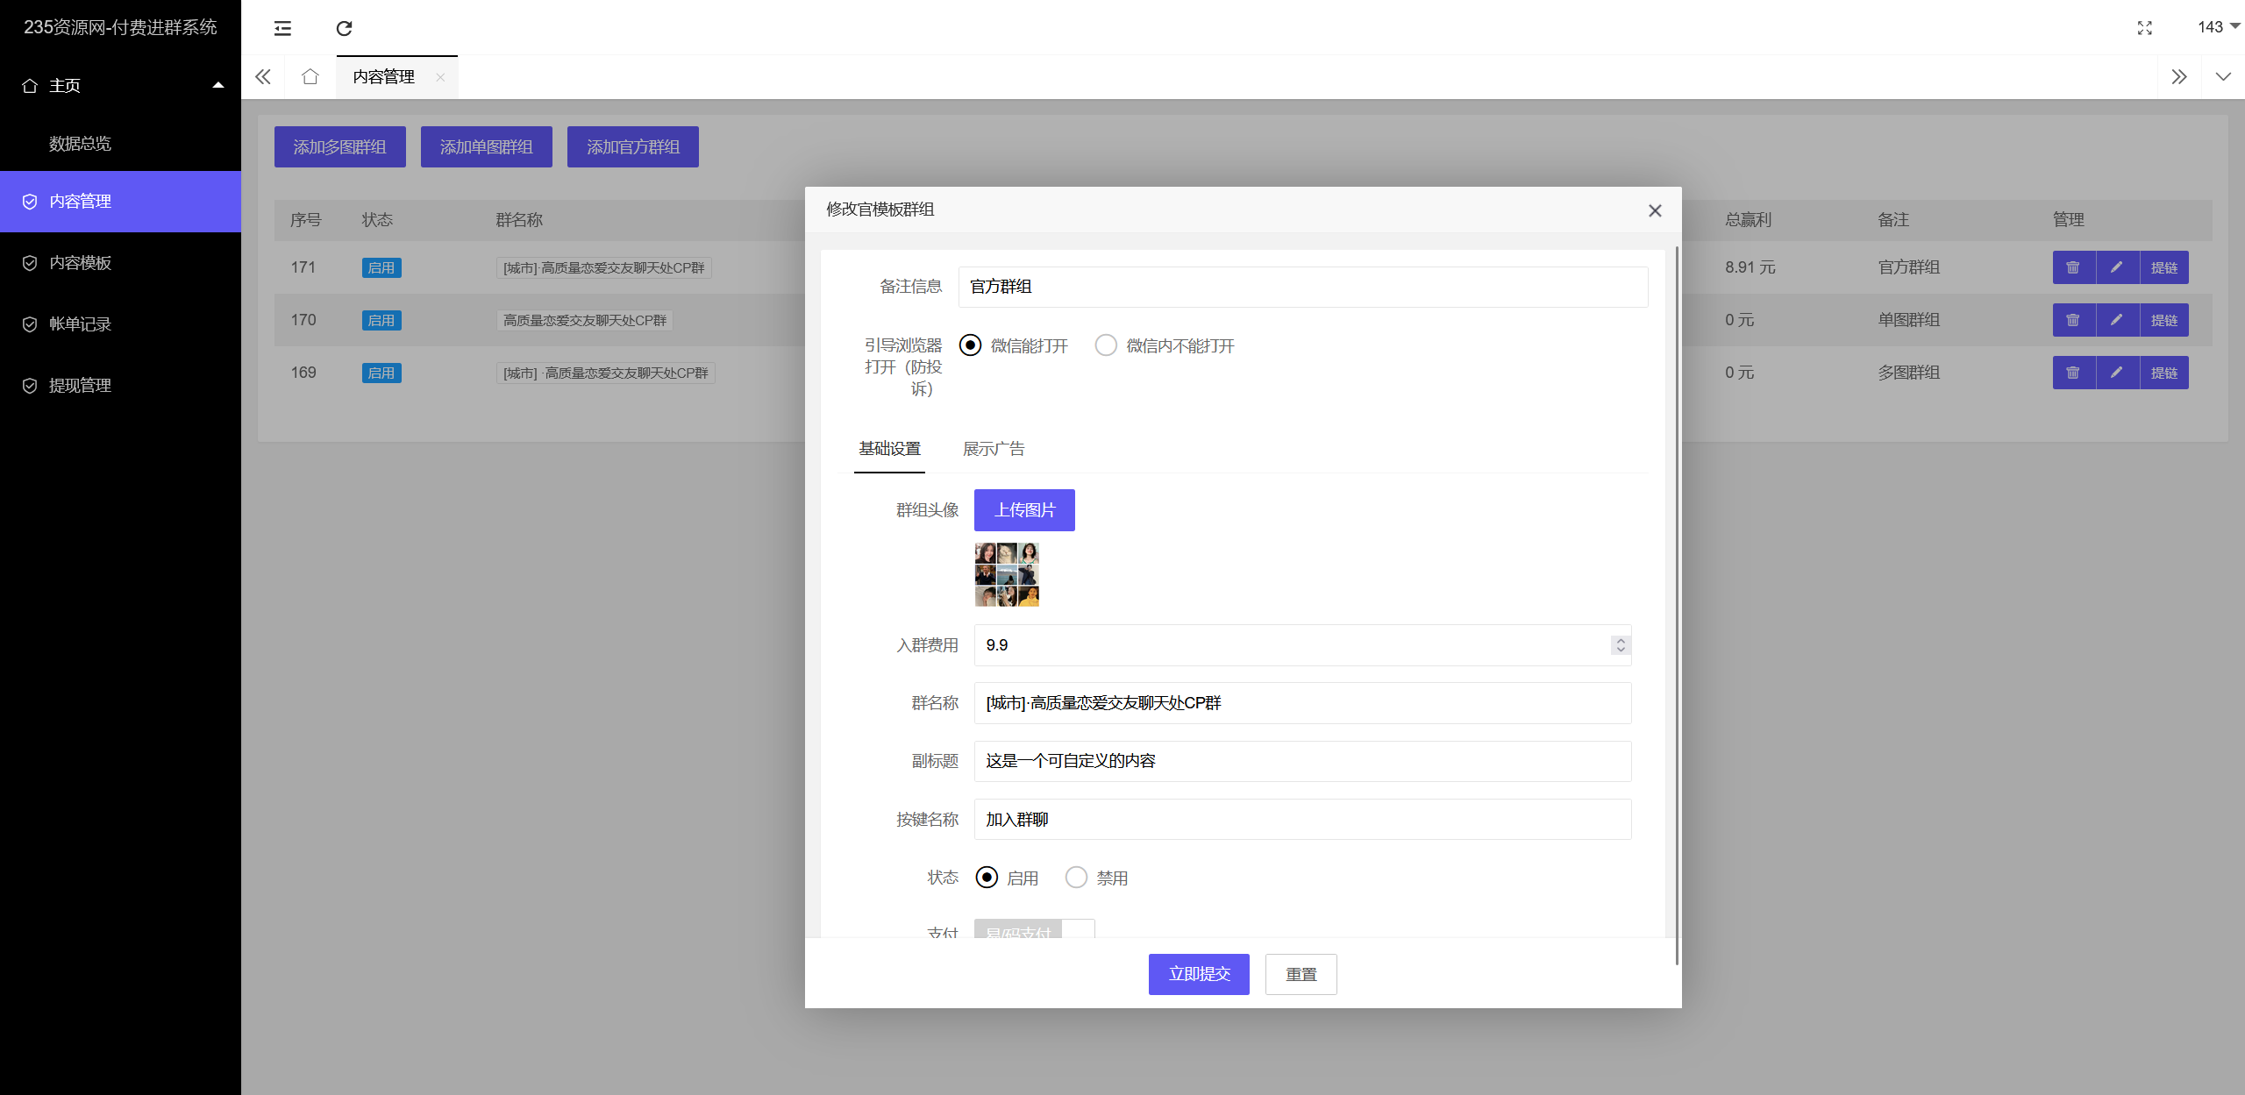2245x1095 pixels.
Task: Click the home icon beside the tabs
Action: tap(309, 76)
